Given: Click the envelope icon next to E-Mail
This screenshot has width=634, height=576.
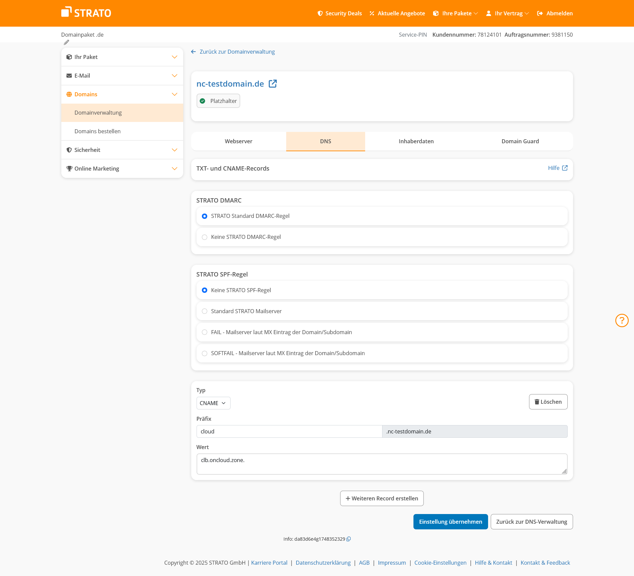Looking at the screenshot, I should click(69, 76).
